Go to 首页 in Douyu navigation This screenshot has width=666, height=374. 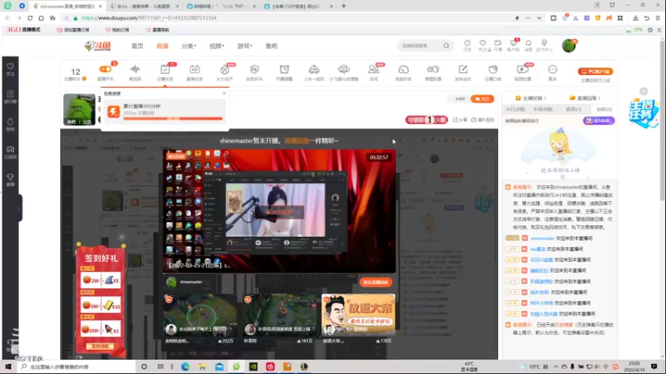(137, 46)
